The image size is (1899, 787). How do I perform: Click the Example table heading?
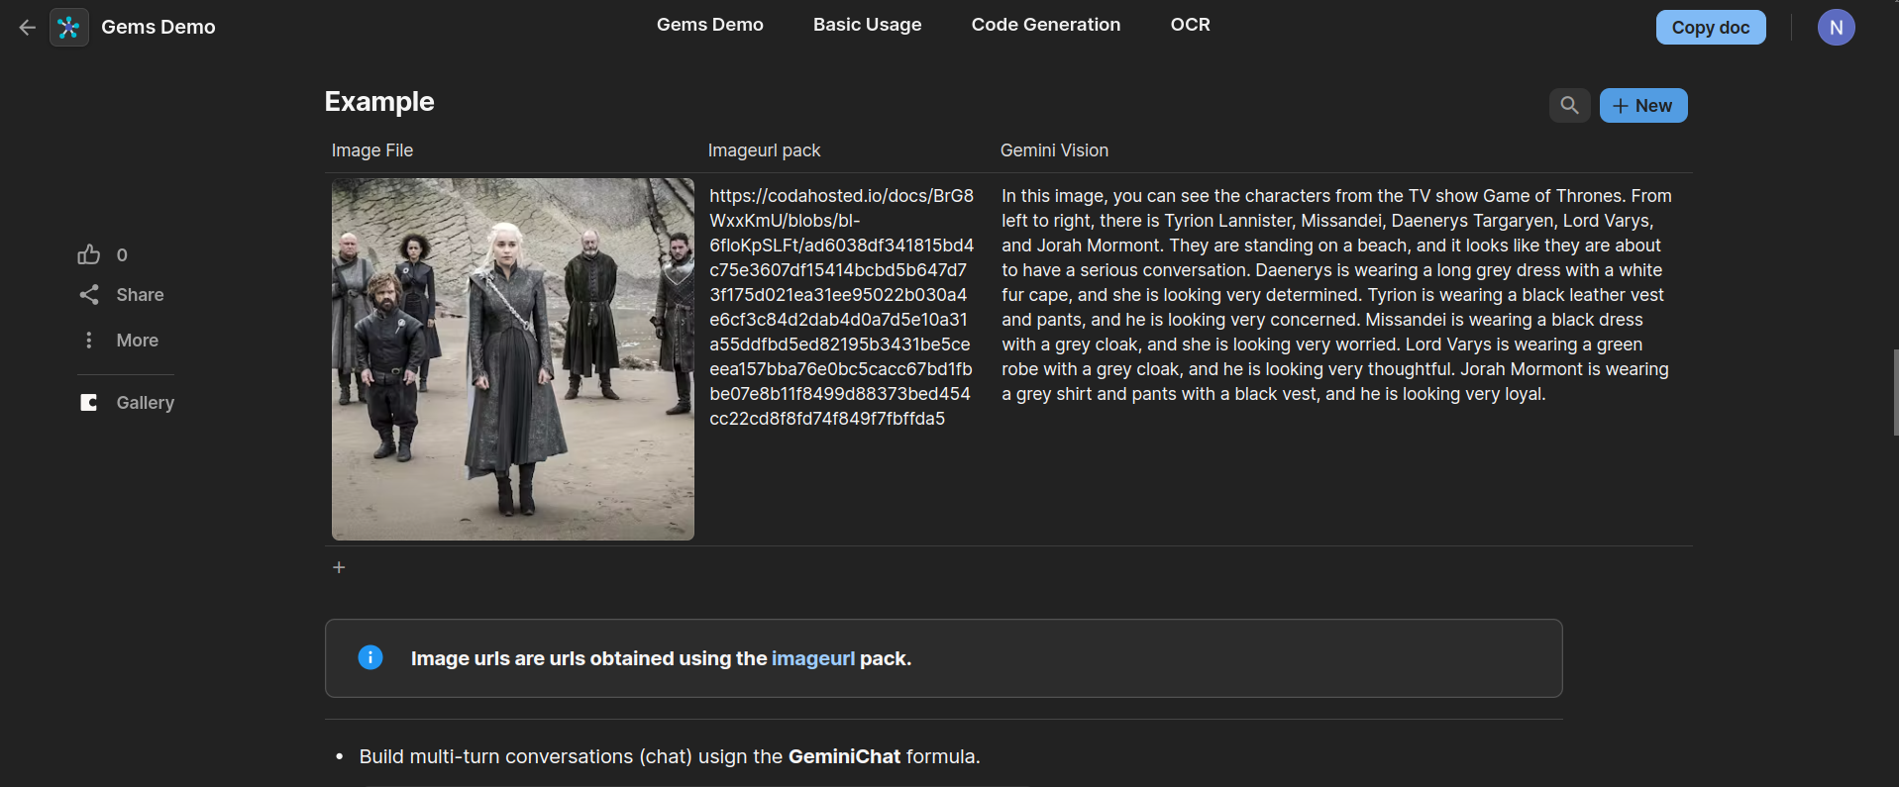tap(379, 102)
